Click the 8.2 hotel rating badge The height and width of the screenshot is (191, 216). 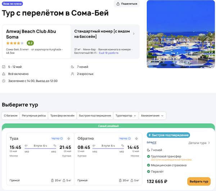pos(30,43)
